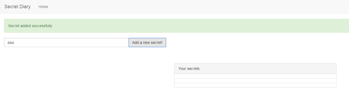This screenshot has width=349, height=97.
Task: Place cursor after aaa in input box
Action: click(14, 43)
